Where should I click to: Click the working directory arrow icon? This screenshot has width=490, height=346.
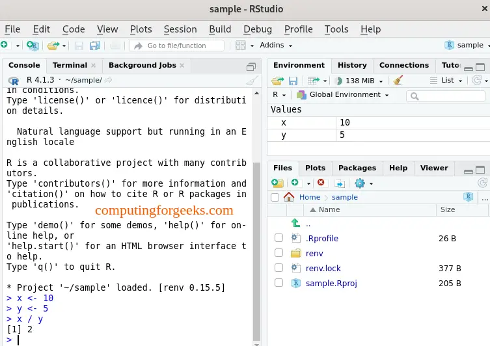point(108,80)
